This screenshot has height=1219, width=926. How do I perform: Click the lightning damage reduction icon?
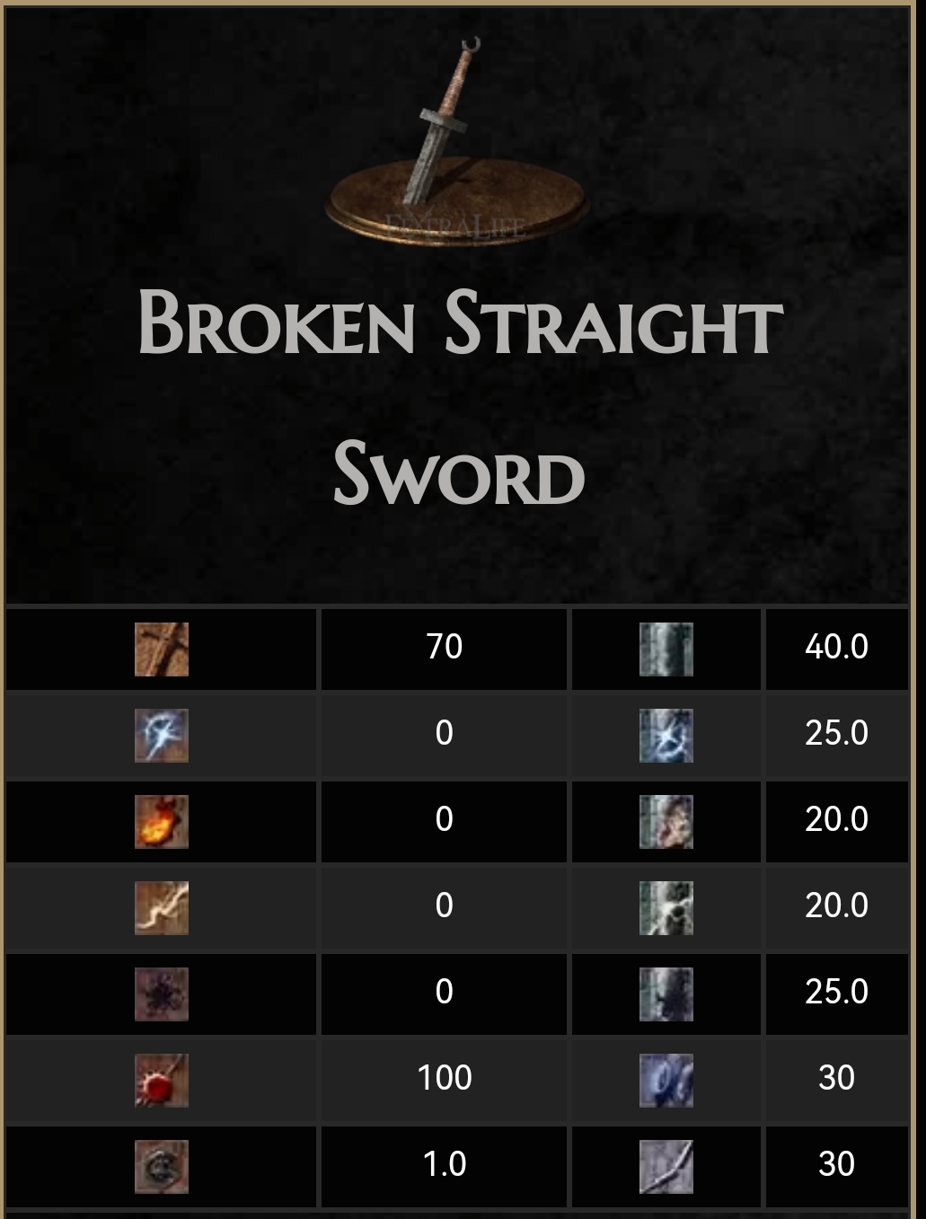click(666, 908)
